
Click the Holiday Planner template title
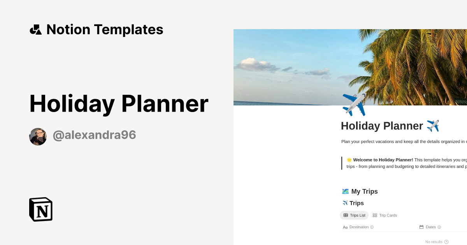tap(118, 103)
